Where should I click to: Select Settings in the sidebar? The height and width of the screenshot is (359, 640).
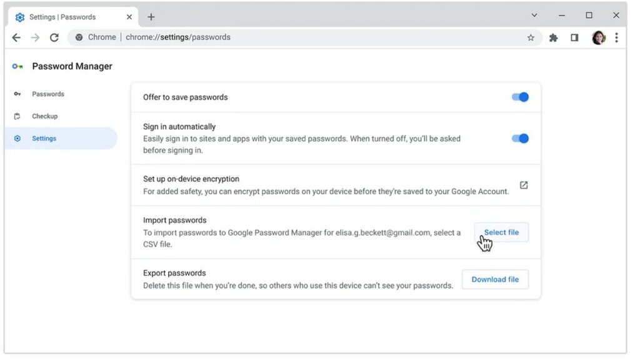61,139
